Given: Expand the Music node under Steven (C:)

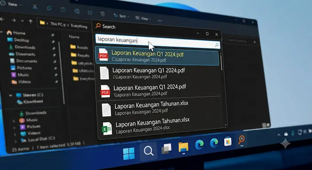Looking at the screenshot, I should 14,121.
